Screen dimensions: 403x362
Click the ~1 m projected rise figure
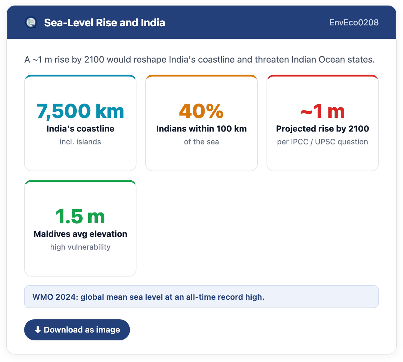pyautogui.click(x=323, y=111)
